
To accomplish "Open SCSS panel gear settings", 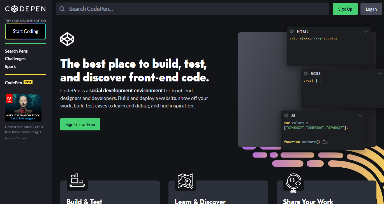I will coord(306,74).
